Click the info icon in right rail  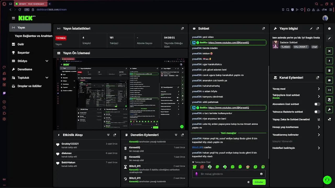click(x=329, y=28)
